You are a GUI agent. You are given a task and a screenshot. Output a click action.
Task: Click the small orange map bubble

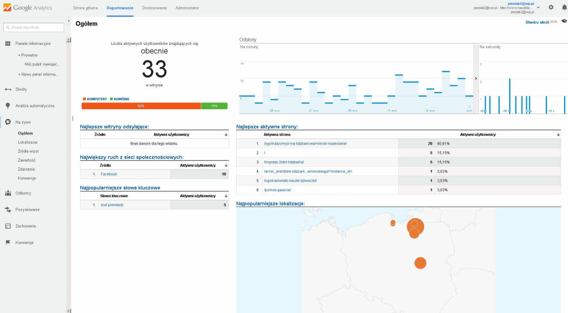tap(393, 223)
